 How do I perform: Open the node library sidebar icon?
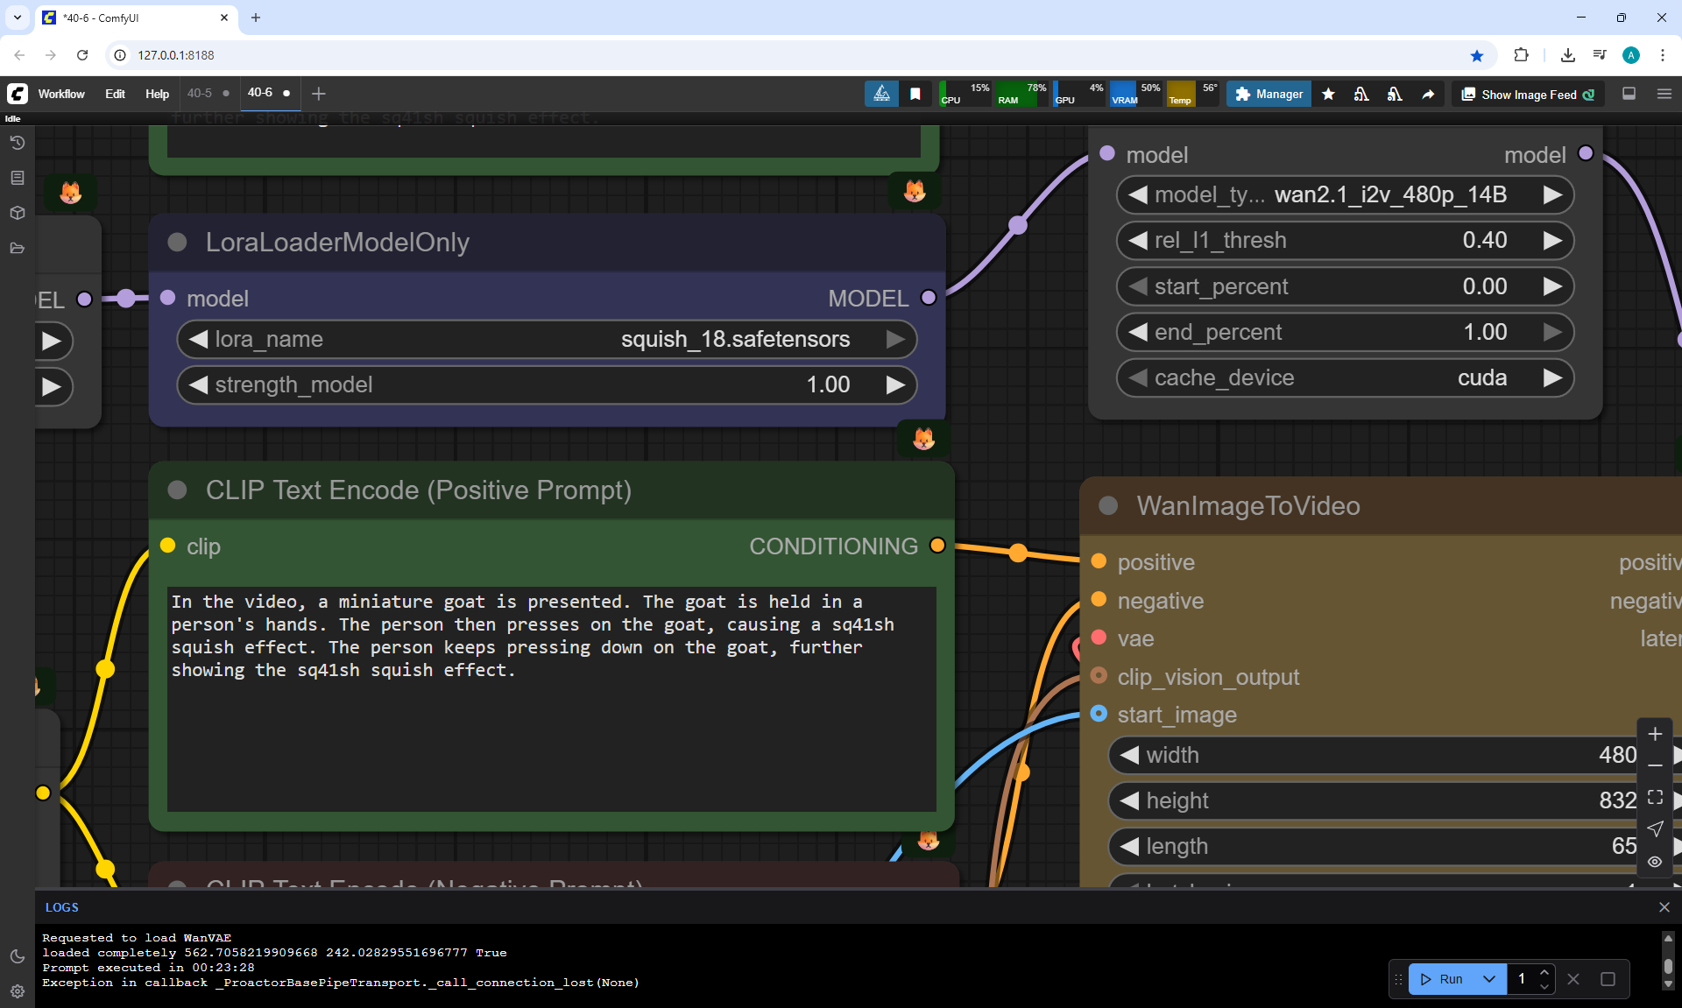click(x=18, y=178)
